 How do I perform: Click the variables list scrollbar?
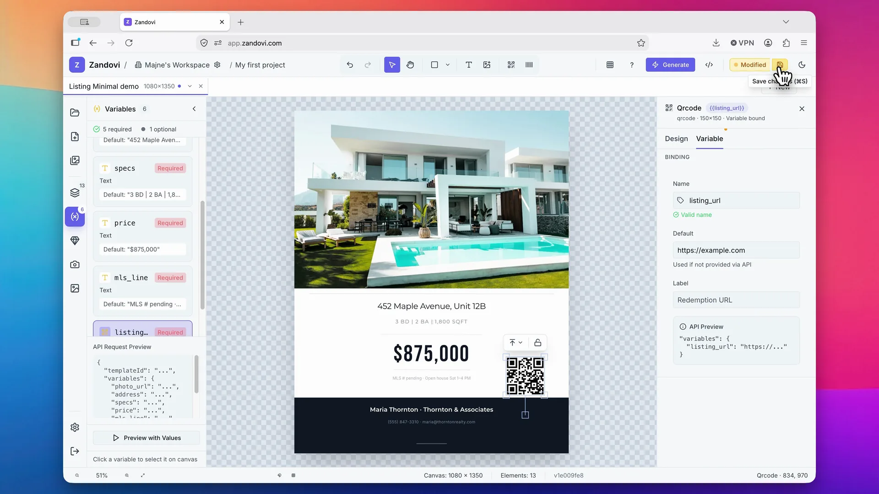point(202,255)
